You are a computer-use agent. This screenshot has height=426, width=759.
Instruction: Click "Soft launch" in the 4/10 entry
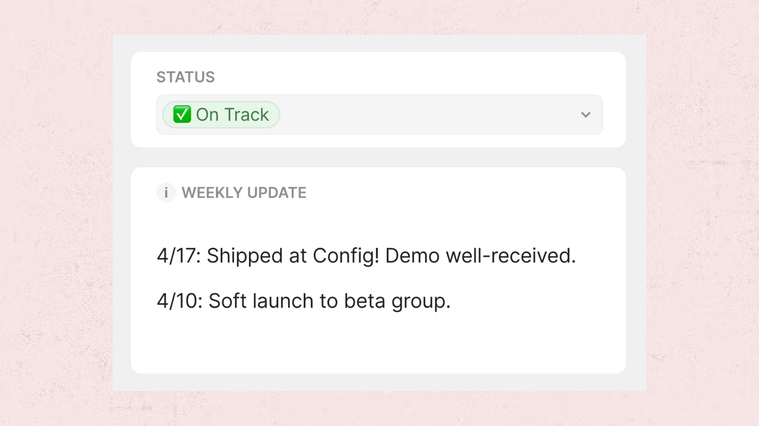(261, 301)
